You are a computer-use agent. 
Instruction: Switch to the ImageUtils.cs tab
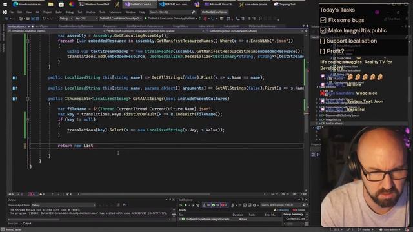(181, 26)
